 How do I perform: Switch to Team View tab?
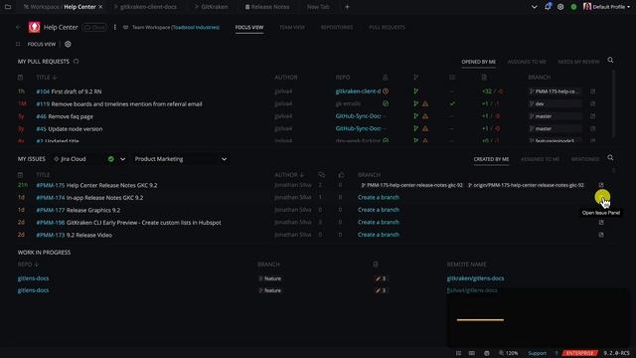click(291, 27)
